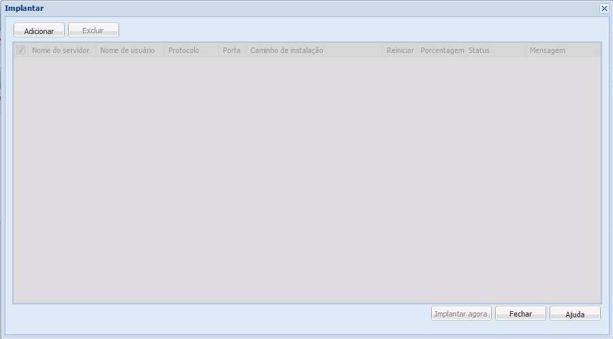The width and height of the screenshot is (613, 339).
Task: Click the Implantar agora button
Action: pyautogui.click(x=461, y=313)
